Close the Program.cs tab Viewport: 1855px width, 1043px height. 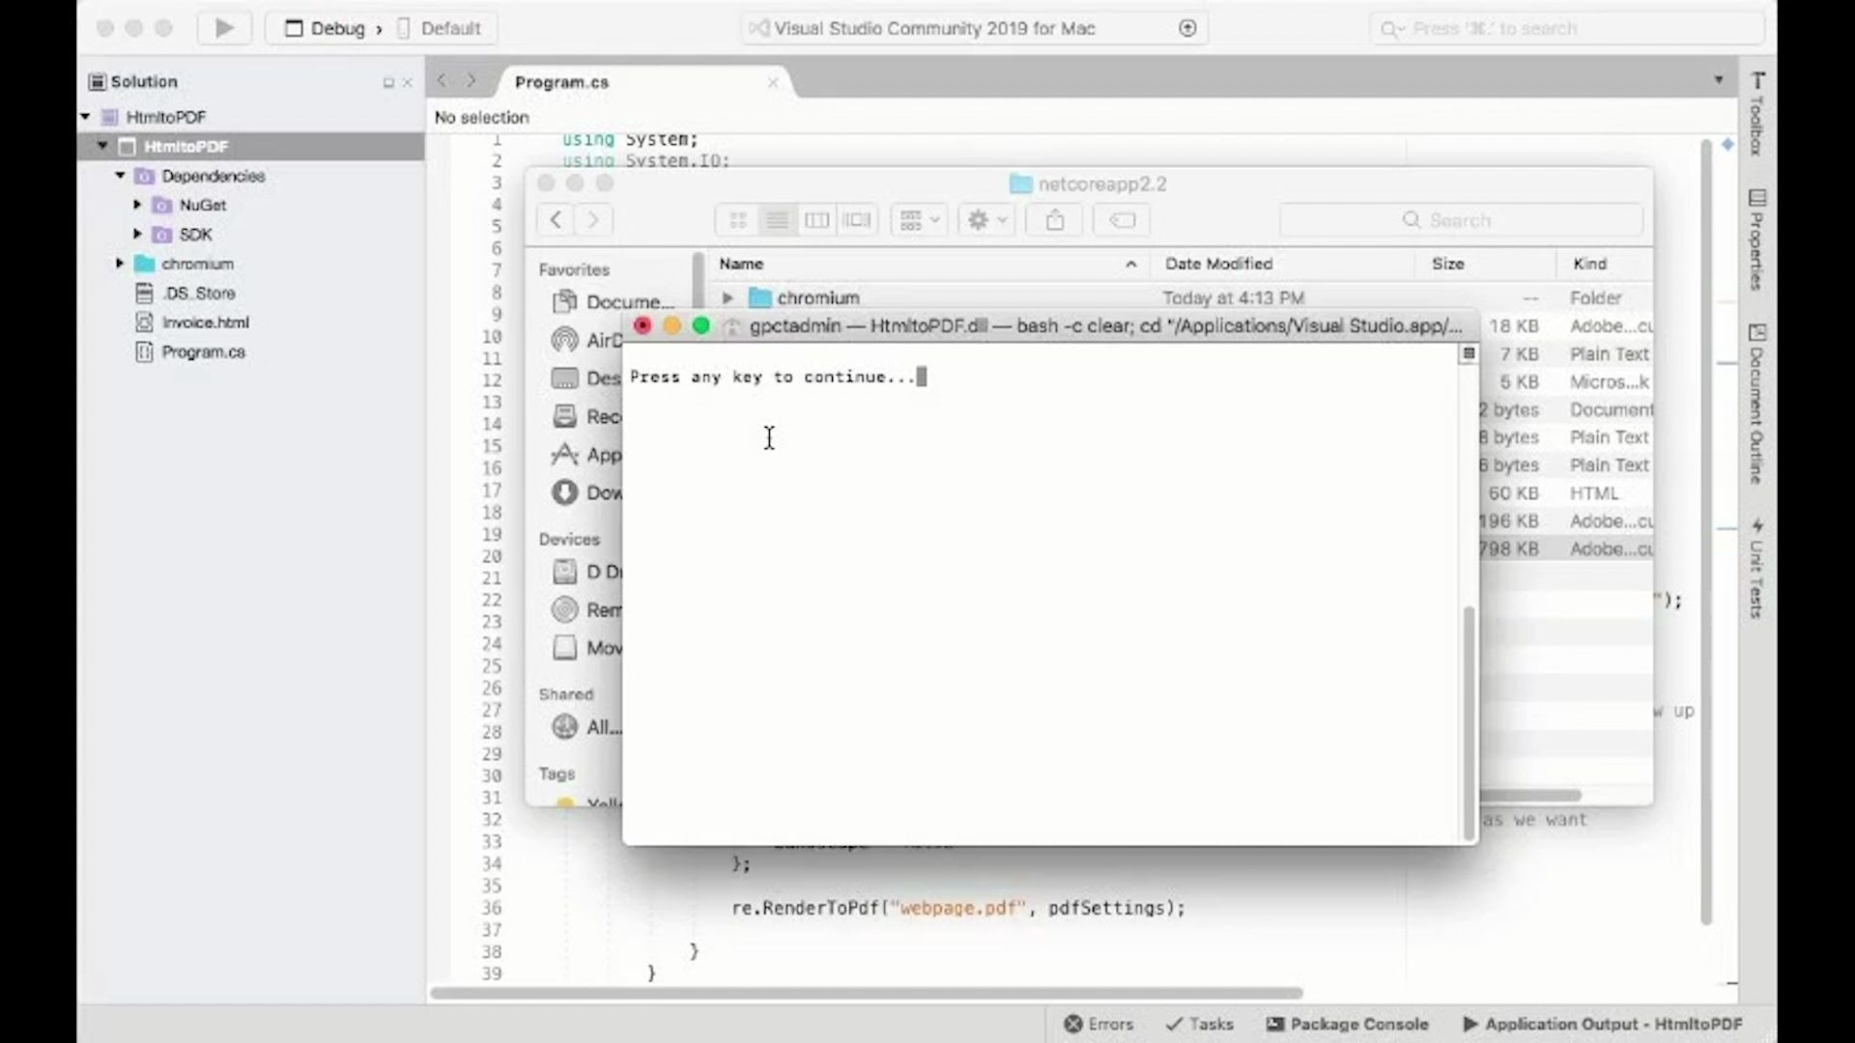click(773, 83)
